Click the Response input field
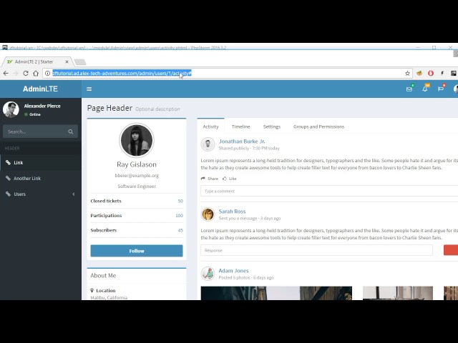The width and height of the screenshot is (458, 343). pyautogui.click(x=316, y=250)
